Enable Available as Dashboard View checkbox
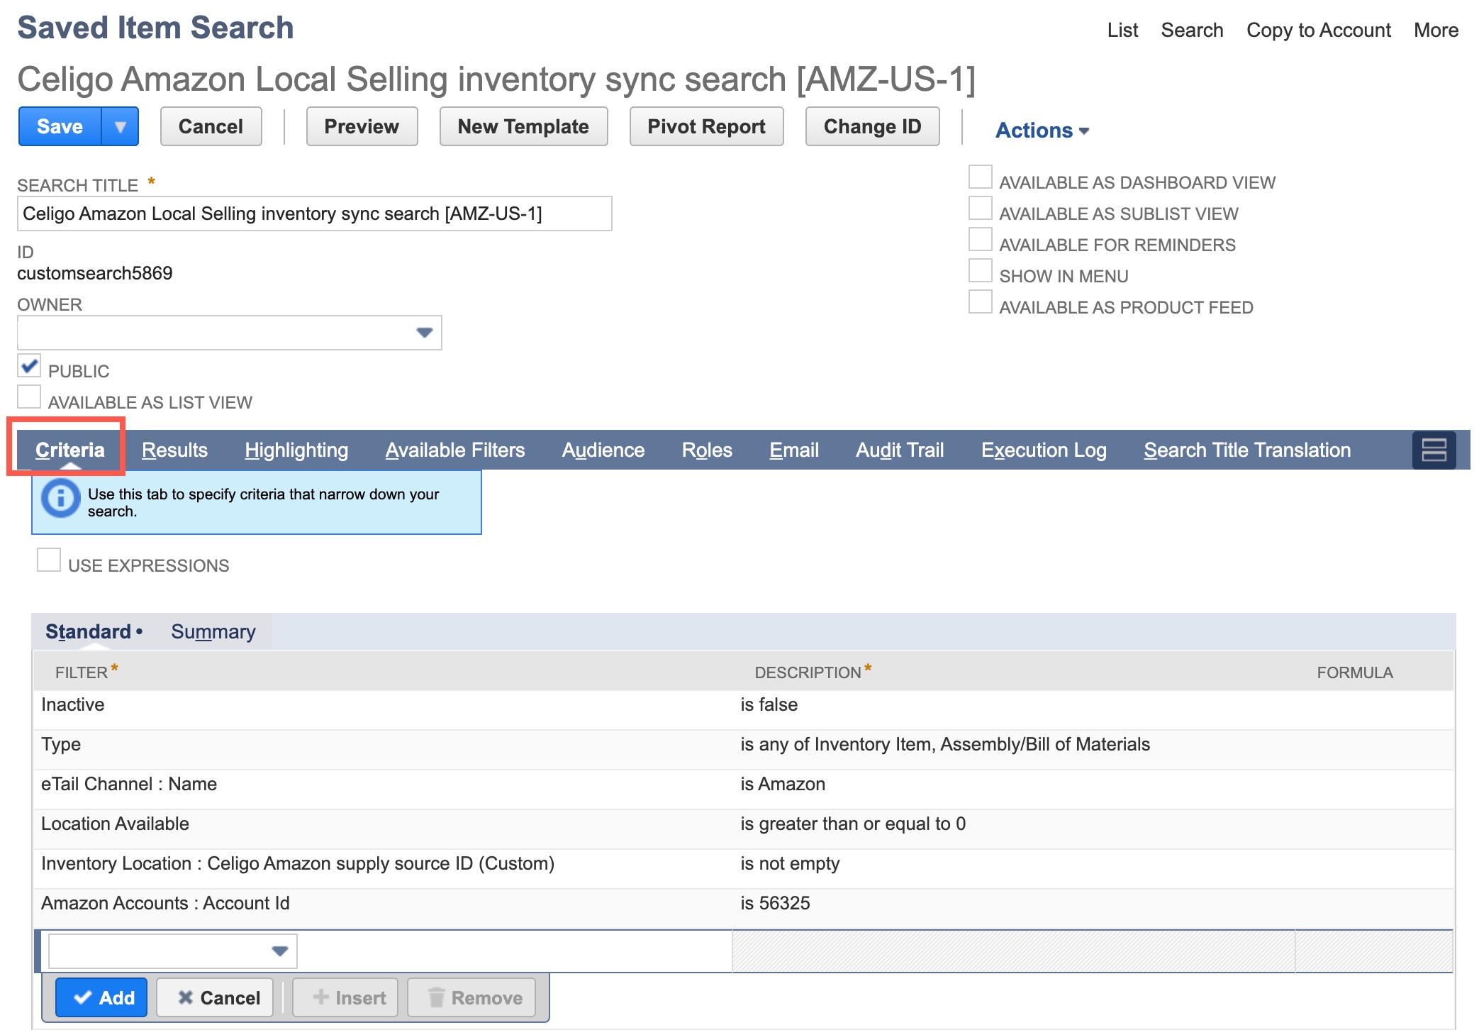 980,177
